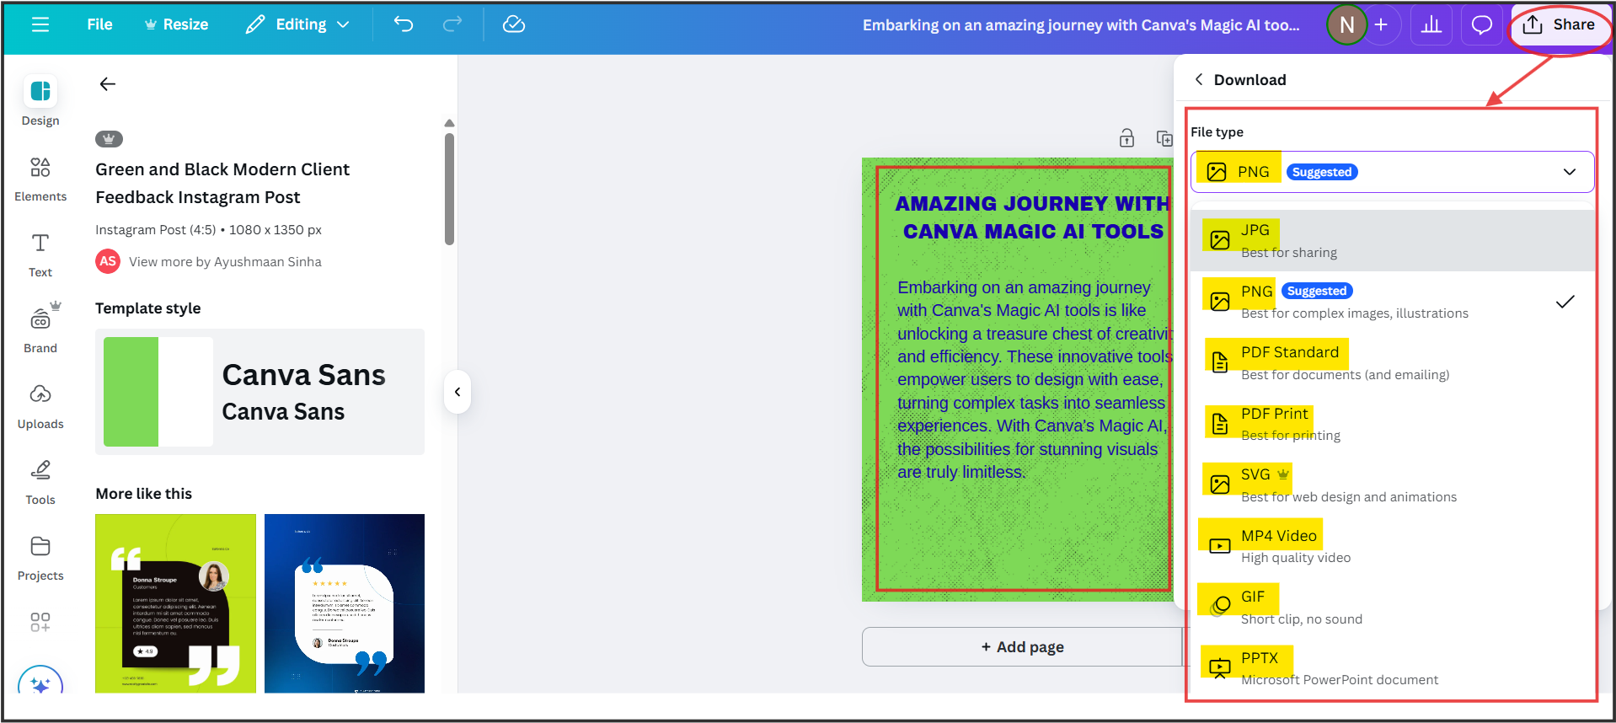Apply the Canva Sans template style
Image resolution: width=1616 pixels, height=723 pixels.
(x=260, y=392)
